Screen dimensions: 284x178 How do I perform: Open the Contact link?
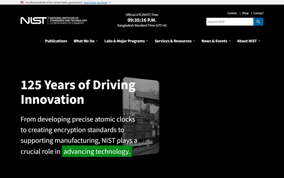pos(258,13)
